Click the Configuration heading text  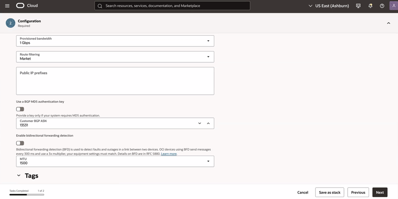coord(29,21)
